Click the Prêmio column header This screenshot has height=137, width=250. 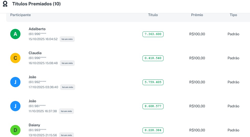coord(197,15)
